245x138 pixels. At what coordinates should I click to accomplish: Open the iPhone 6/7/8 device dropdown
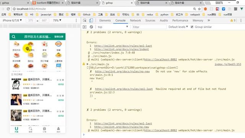pos(12,20)
